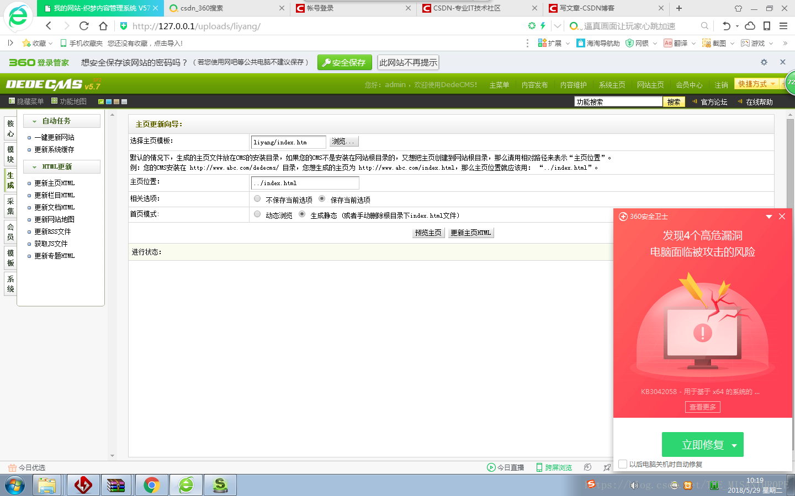The height and width of the screenshot is (496, 795).
Task: Open file explorer from the taskbar
Action: point(47,485)
